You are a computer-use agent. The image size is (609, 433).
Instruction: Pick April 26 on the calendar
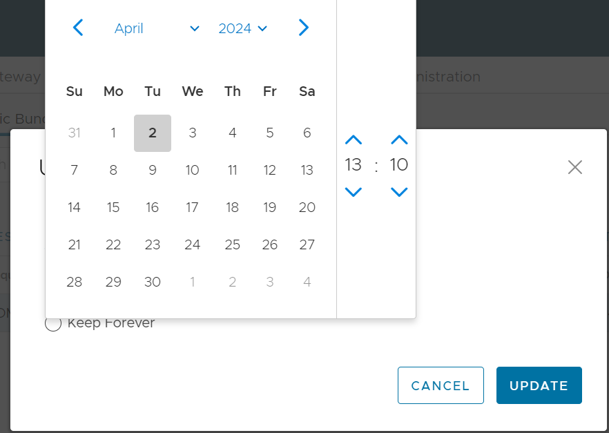270,244
